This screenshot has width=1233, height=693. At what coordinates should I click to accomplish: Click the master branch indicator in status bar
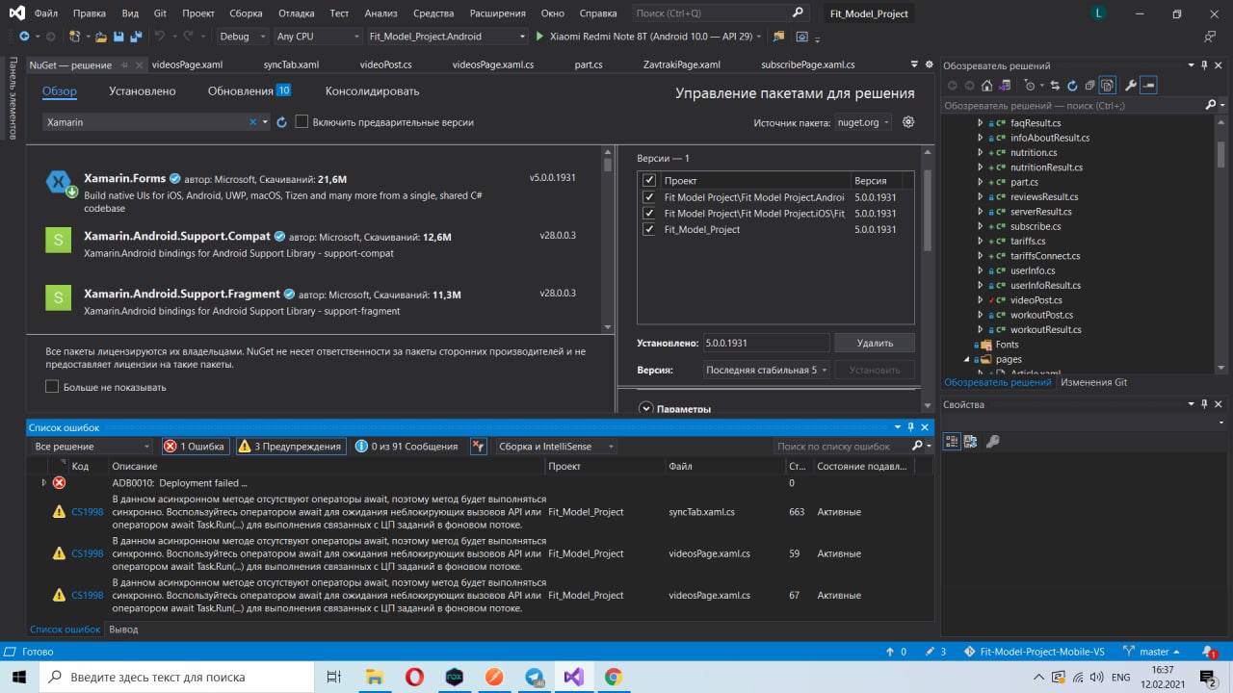(1153, 652)
